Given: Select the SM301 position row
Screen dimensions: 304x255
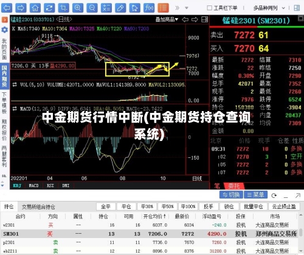Looking at the screenshot, I should point(149,234).
